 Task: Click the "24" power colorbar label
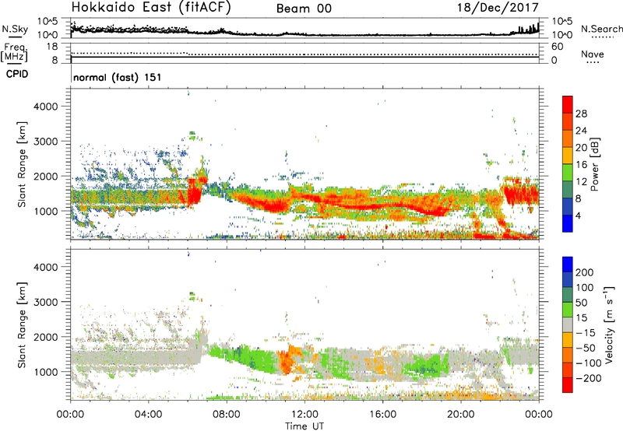(x=581, y=131)
